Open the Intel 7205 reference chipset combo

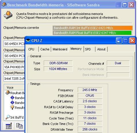[x=14, y=79]
